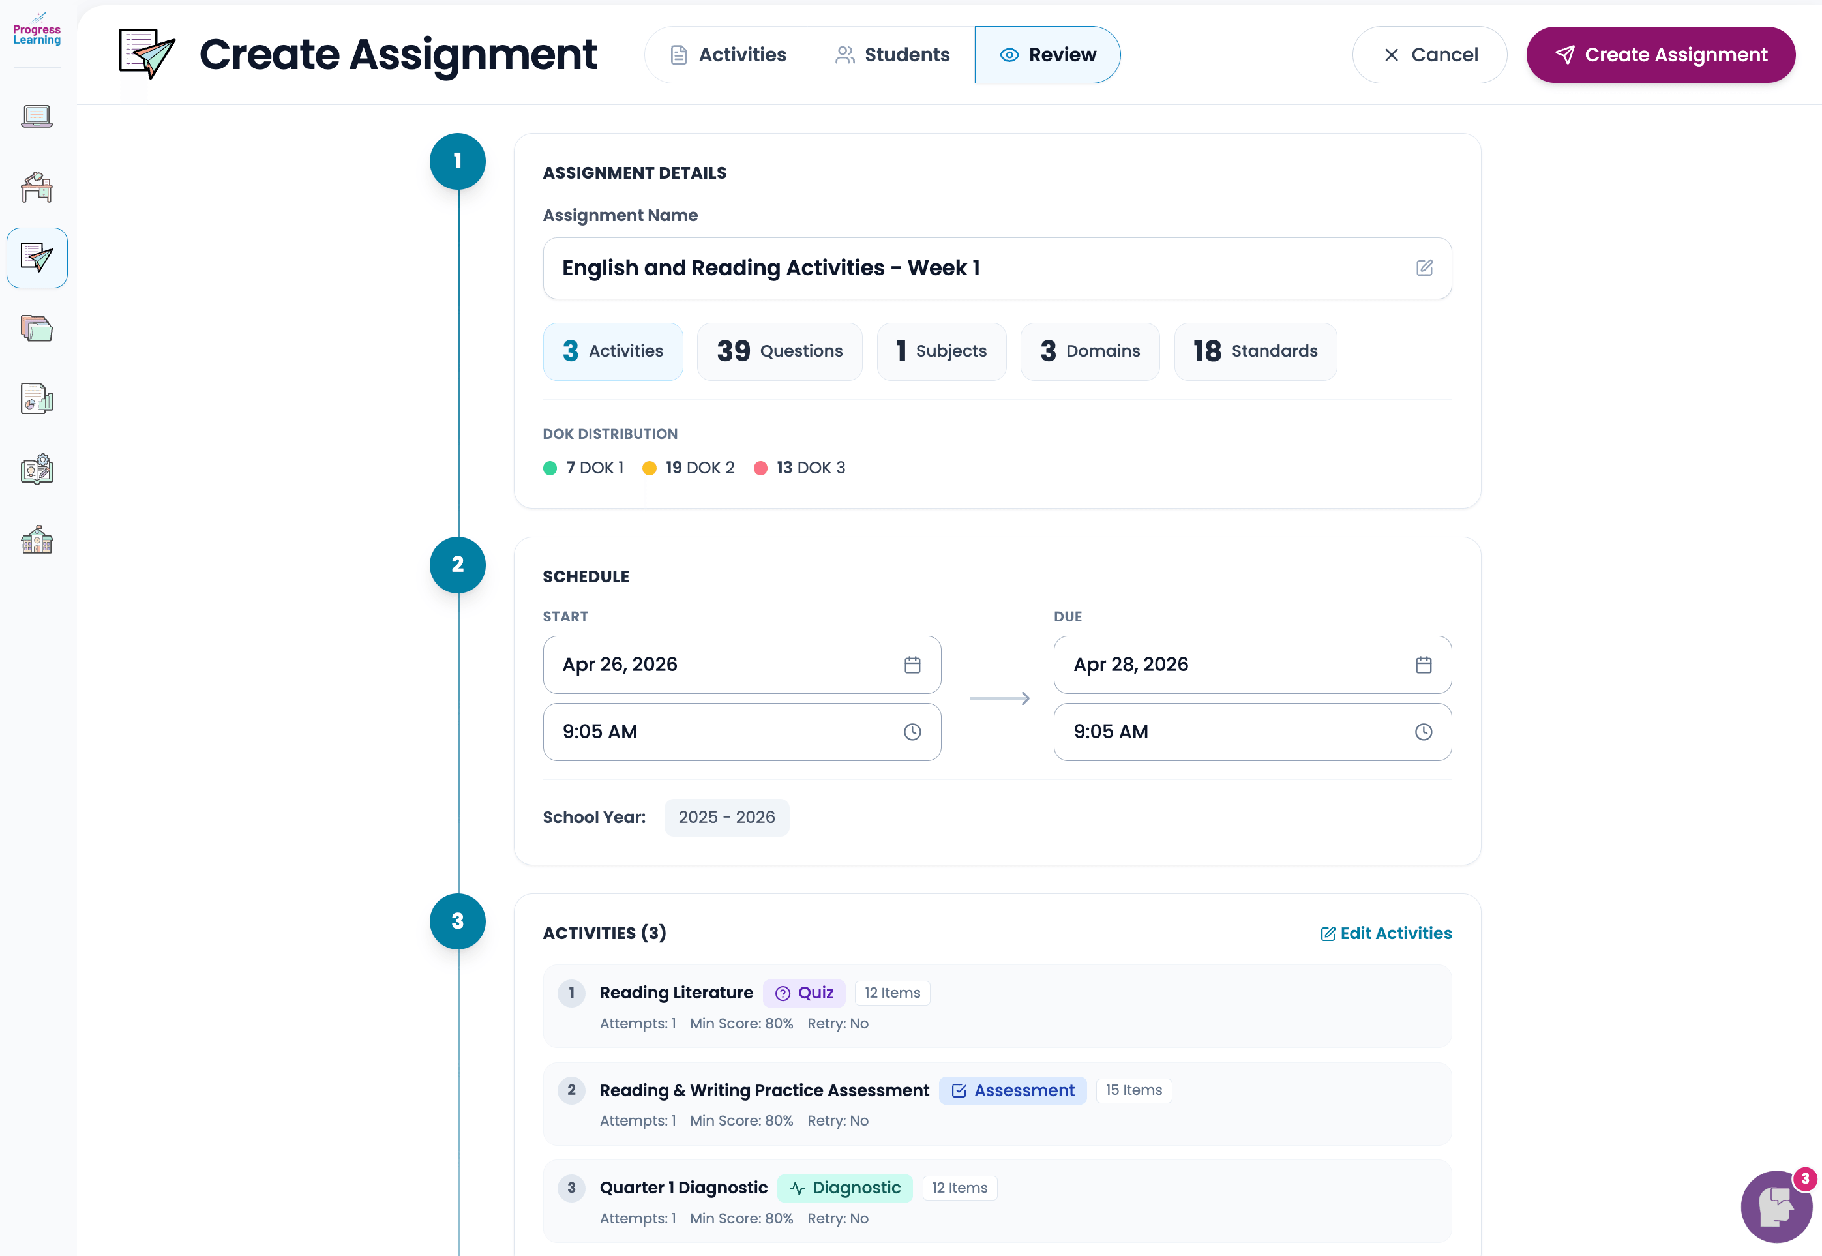Viewport: 1822px width, 1256px height.
Task: Click the Progress Learning logo
Action: pos(36,30)
